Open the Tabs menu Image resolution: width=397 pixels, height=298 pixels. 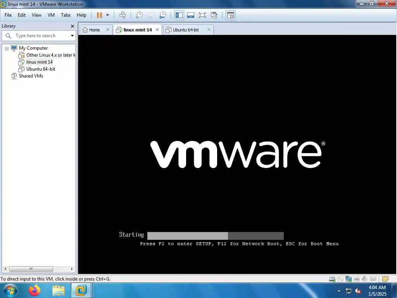(x=66, y=15)
